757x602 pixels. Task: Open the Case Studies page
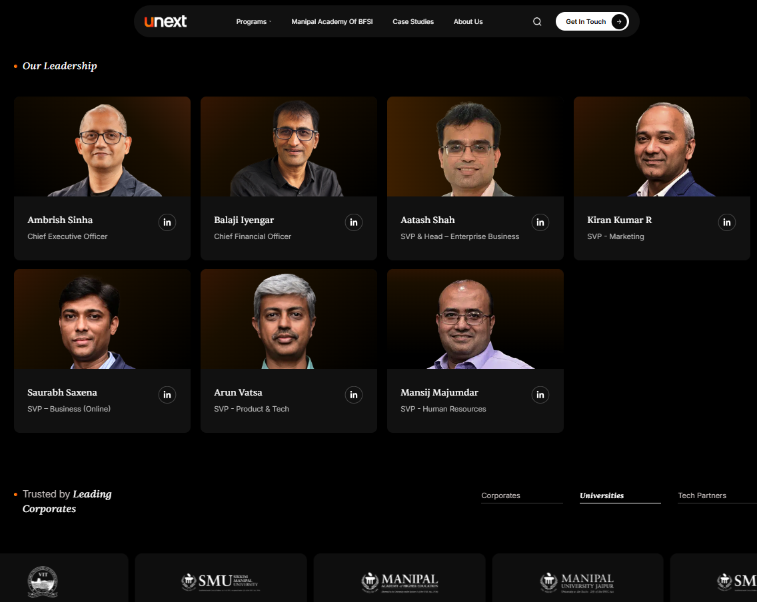[x=413, y=21]
